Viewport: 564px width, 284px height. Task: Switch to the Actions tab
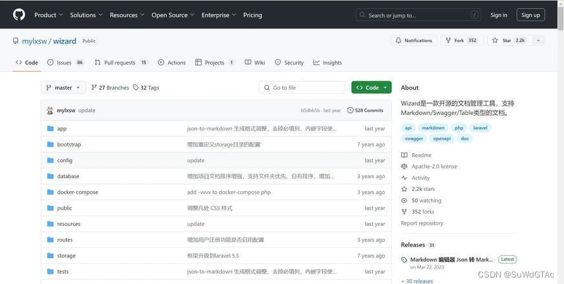click(x=172, y=63)
